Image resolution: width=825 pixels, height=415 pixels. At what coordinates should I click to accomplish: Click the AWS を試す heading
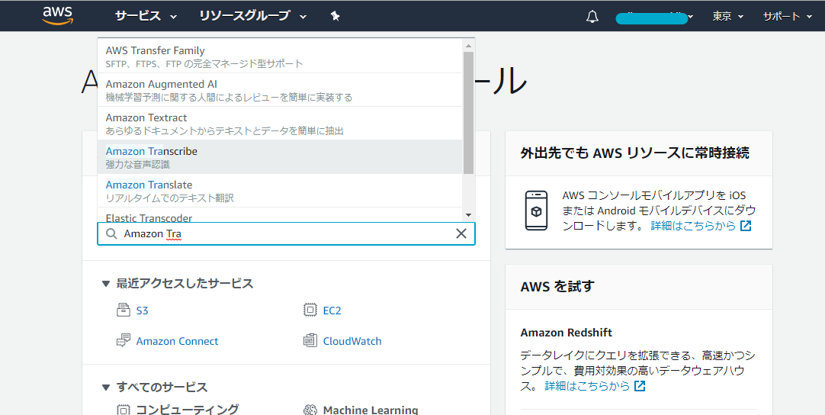[557, 287]
